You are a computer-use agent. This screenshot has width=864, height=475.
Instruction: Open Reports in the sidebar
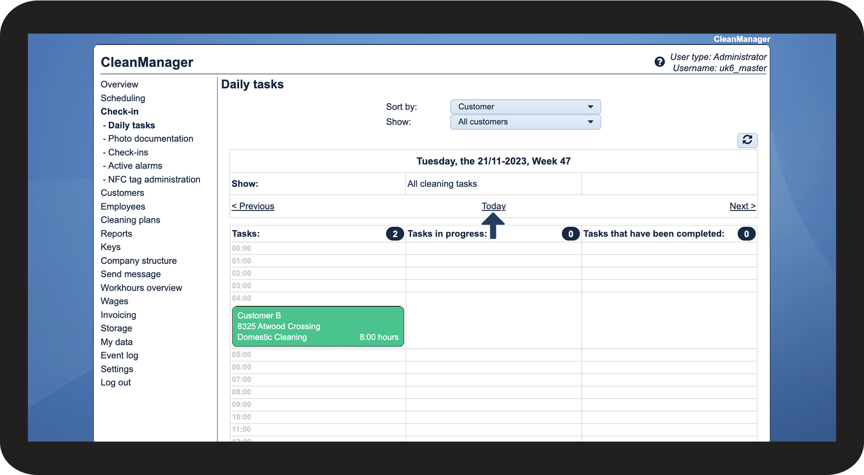point(116,234)
